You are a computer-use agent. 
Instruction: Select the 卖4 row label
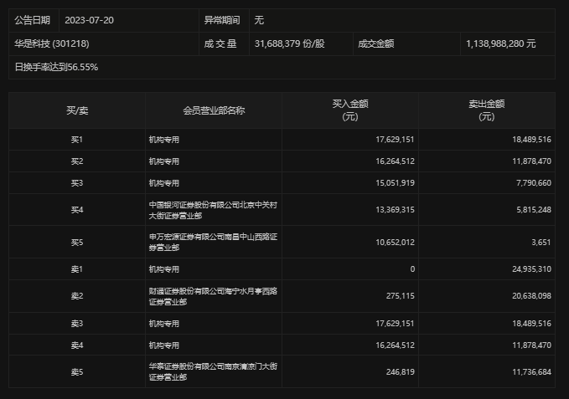[77, 345]
